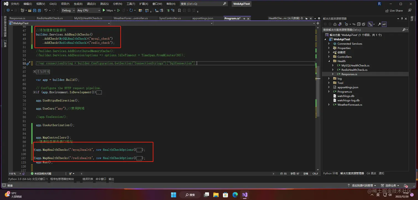Switch to the appsettings.json tab
Screen dimensions: 418x200
[x=203, y=18]
